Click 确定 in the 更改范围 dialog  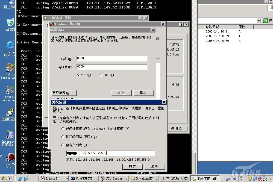point(133,166)
